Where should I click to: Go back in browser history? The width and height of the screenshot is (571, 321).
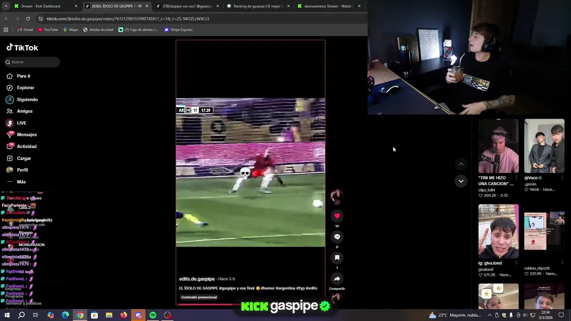[6, 19]
